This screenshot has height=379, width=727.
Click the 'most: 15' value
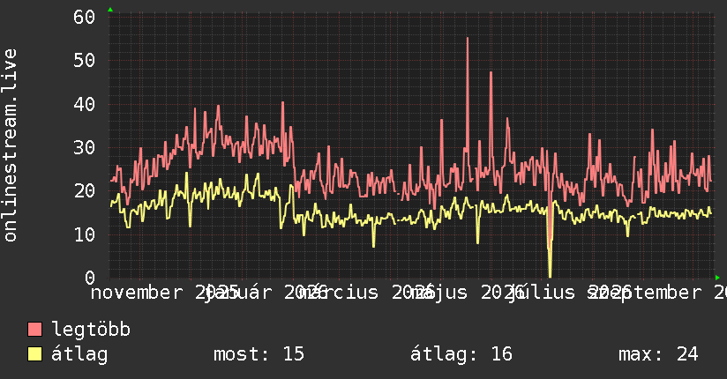click(x=259, y=354)
